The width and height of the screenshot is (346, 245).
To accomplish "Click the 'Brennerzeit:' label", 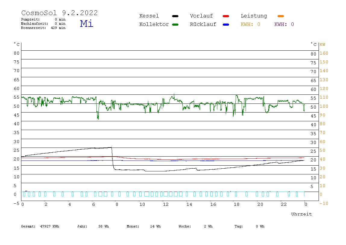I will click(x=33, y=28).
